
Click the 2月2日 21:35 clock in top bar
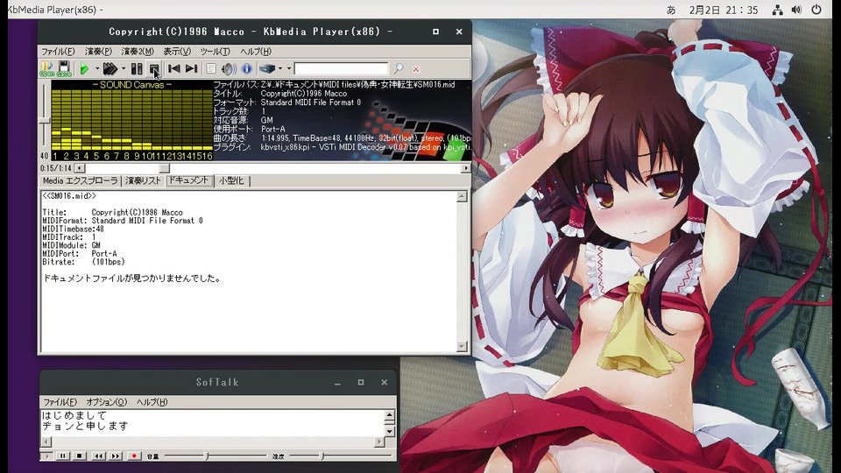click(x=724, y=10)
